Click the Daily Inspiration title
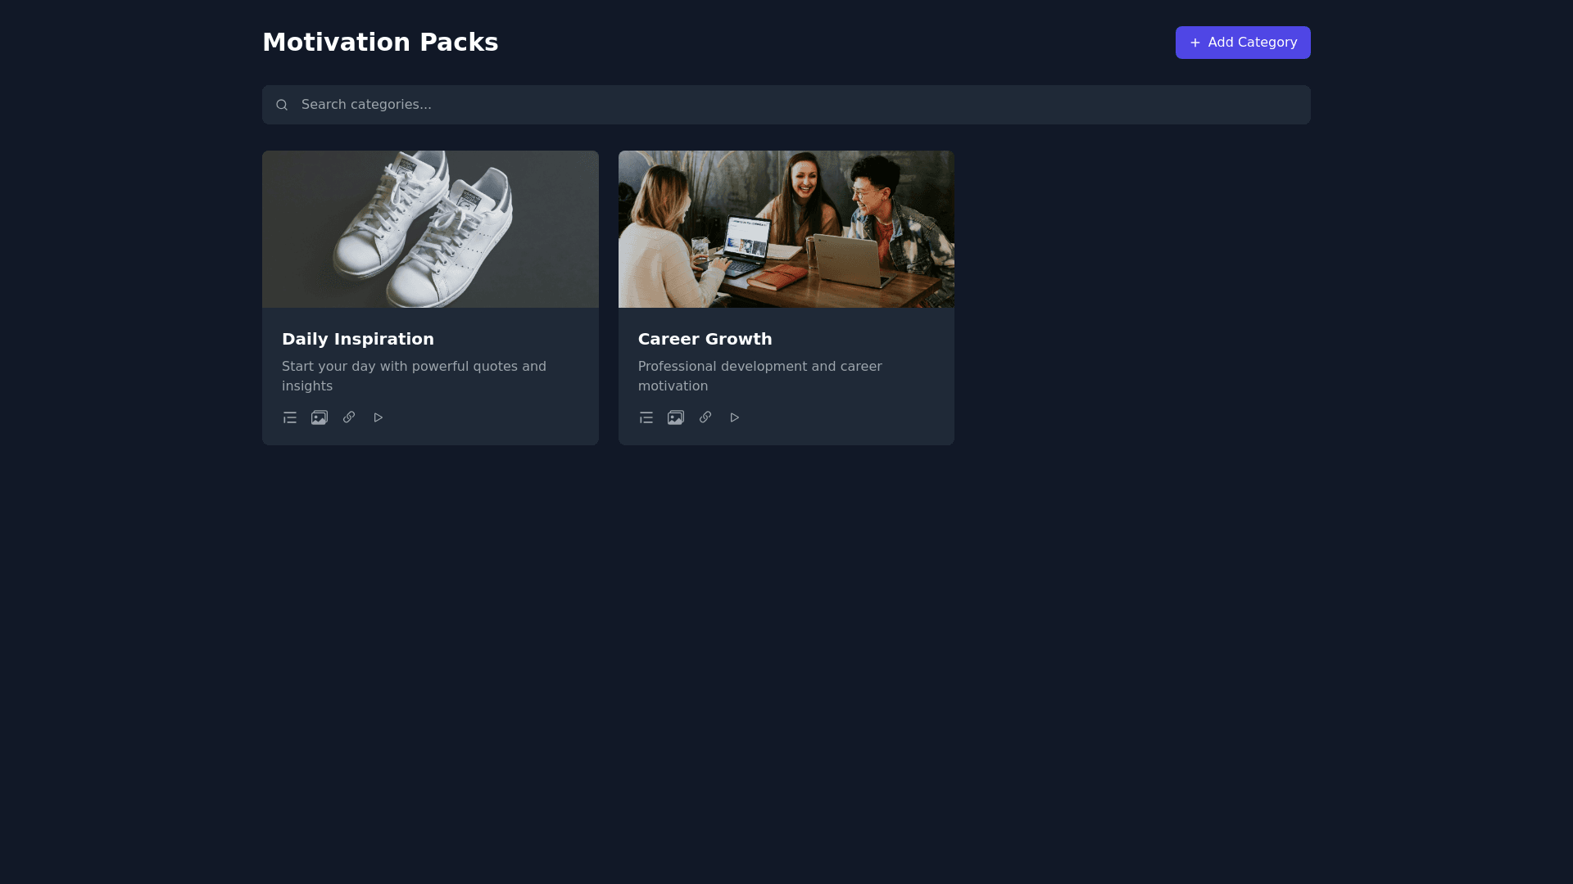 pyautogui.click(x=358, y=339)
